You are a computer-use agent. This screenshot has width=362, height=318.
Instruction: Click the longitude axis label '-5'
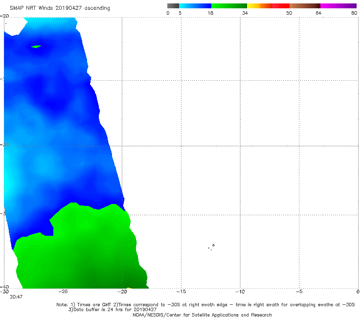[299, 292]
